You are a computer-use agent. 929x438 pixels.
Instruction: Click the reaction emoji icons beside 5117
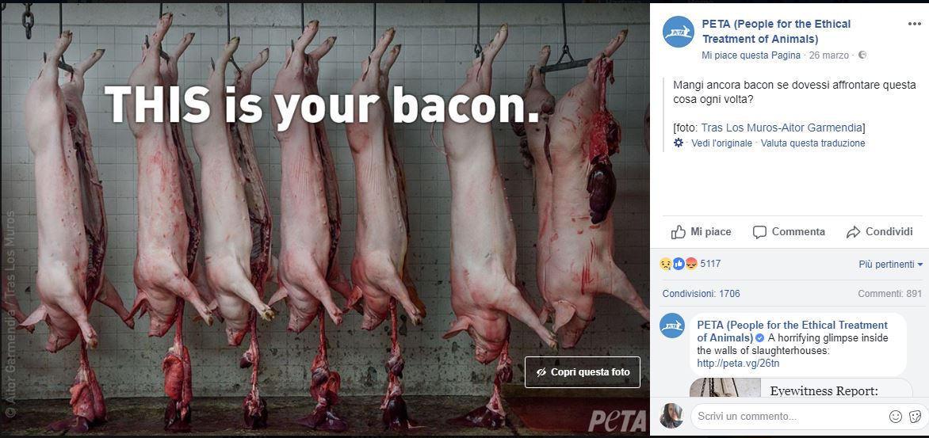[678, 264]
